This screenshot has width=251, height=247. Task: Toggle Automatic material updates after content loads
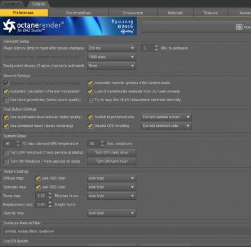(90, 83)
